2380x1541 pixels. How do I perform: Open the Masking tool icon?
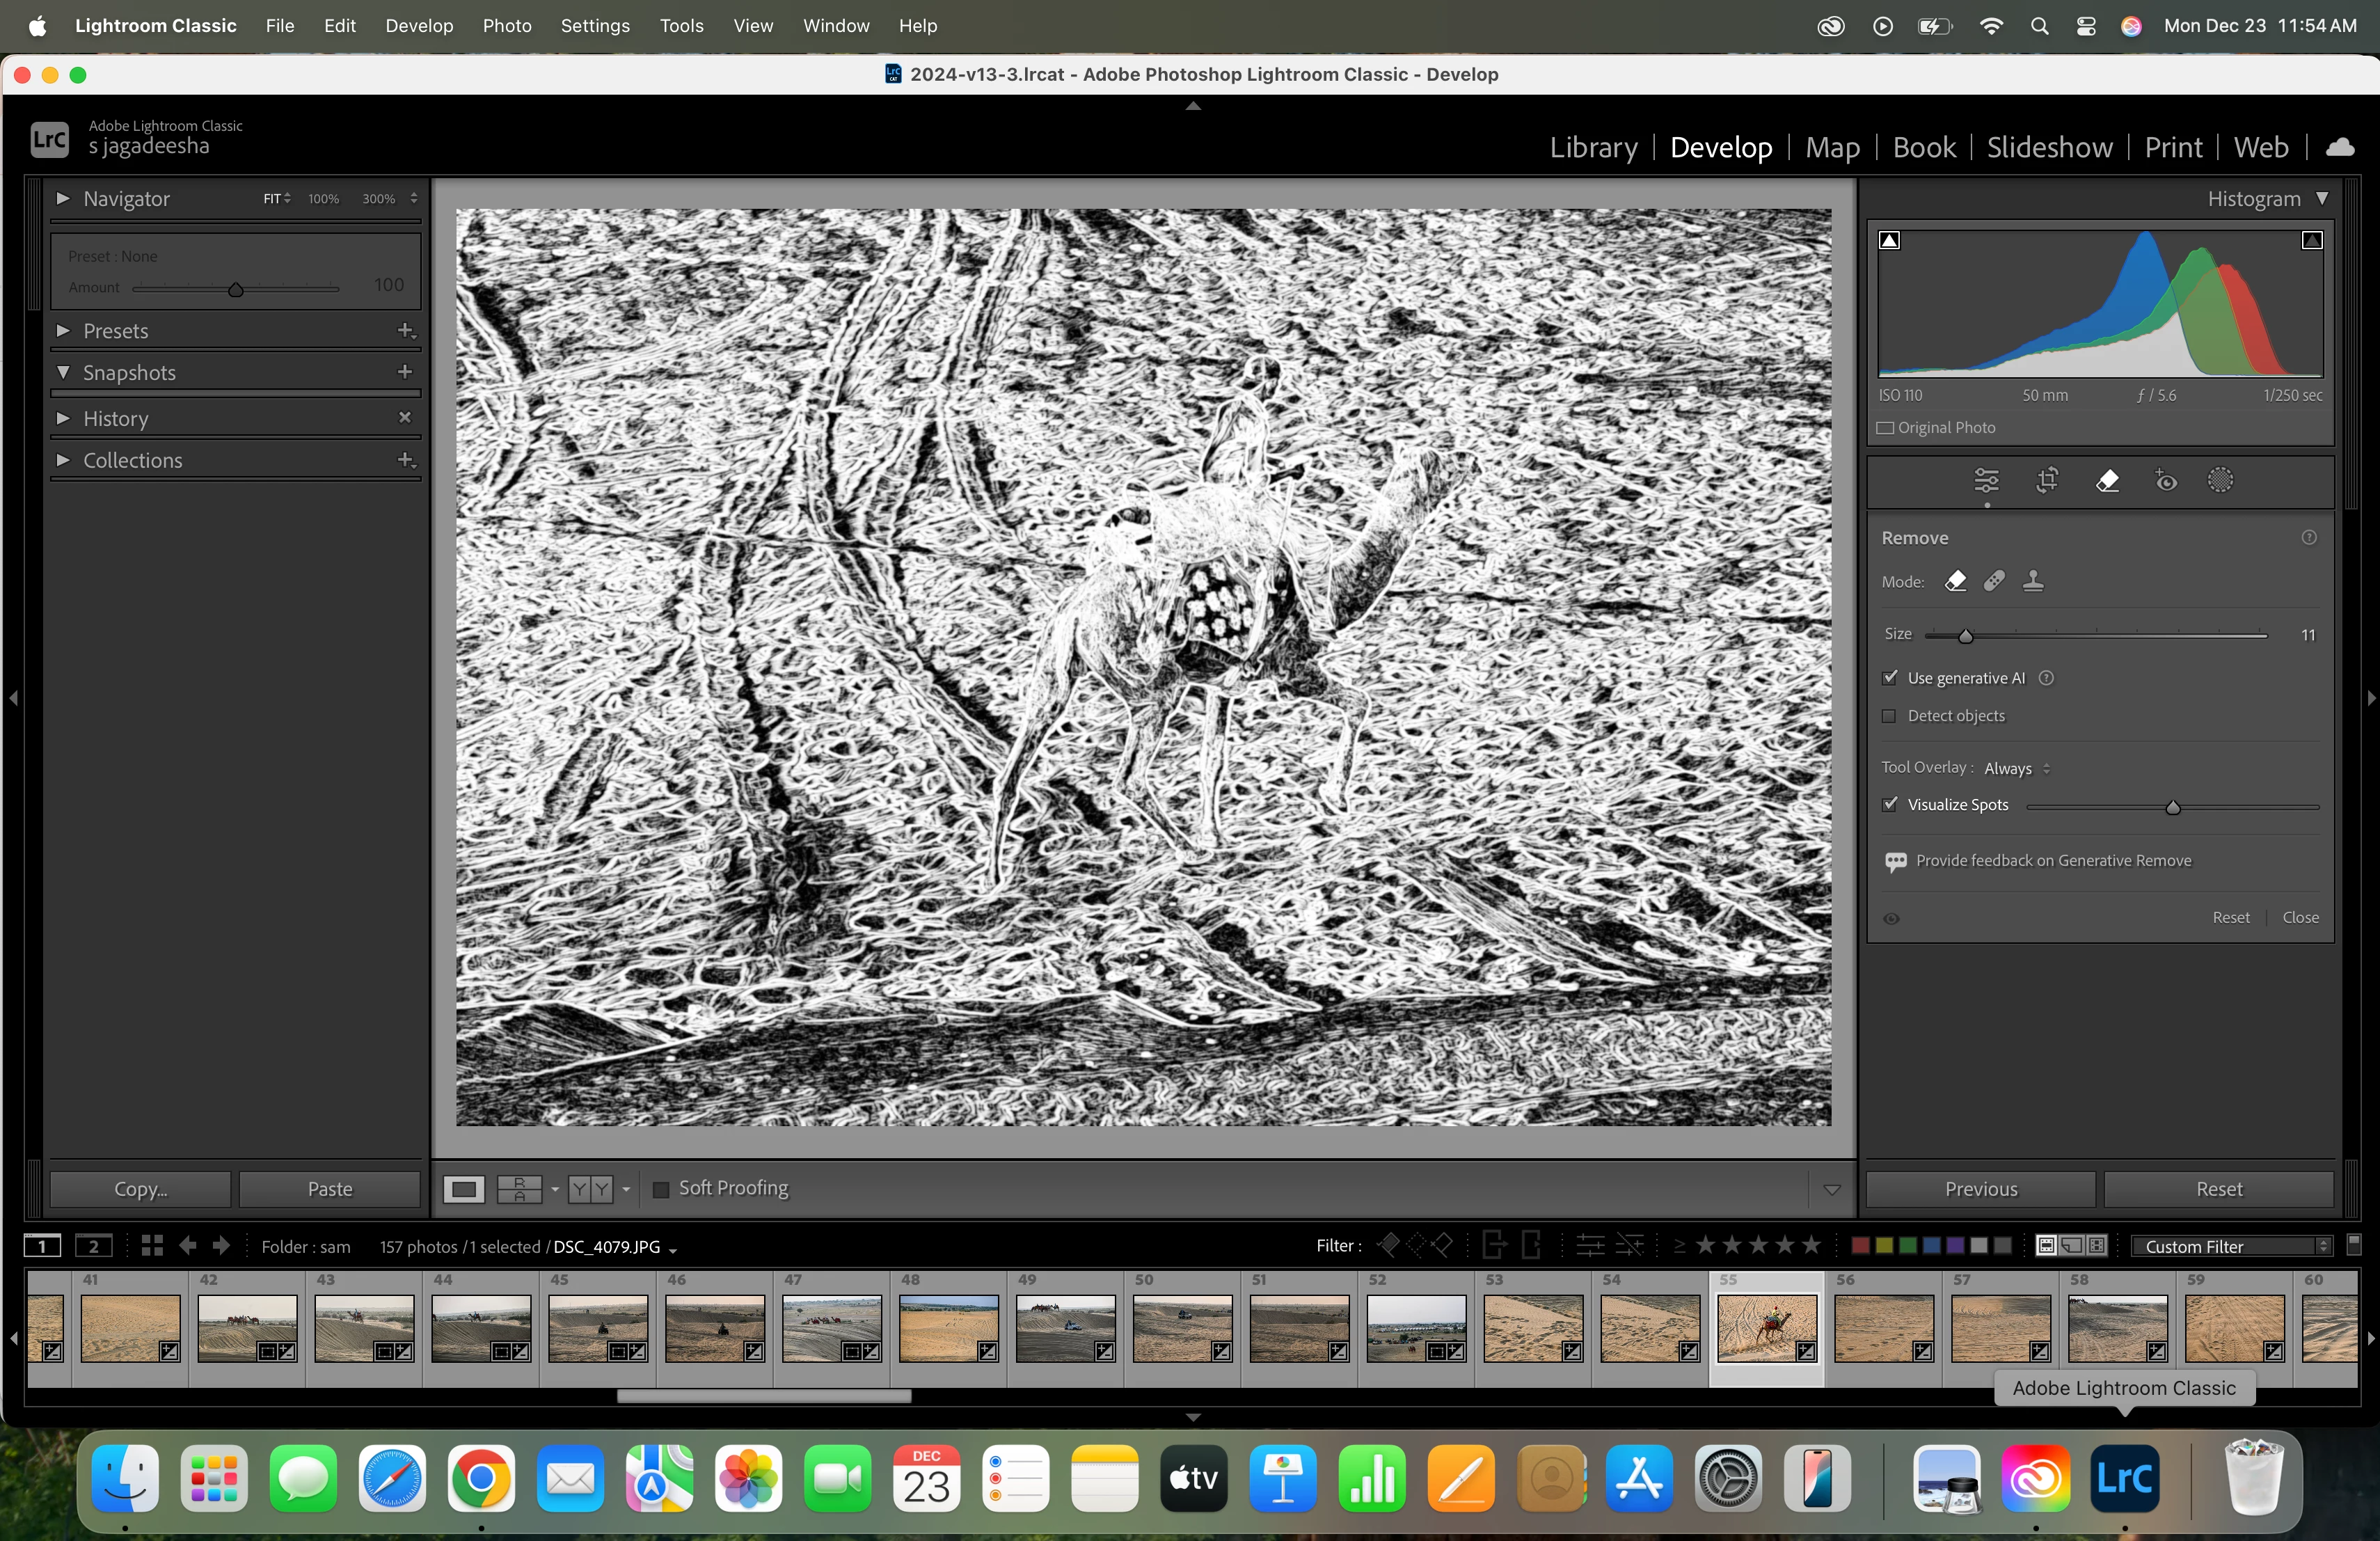click(2220, 481)
